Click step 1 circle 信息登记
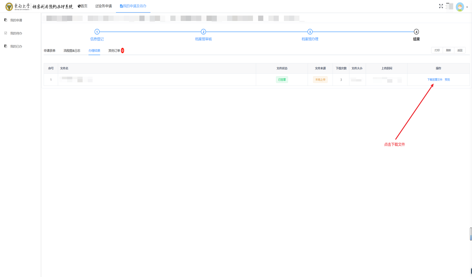This screenshot has height=277, width=472. [x=97, y=32]
